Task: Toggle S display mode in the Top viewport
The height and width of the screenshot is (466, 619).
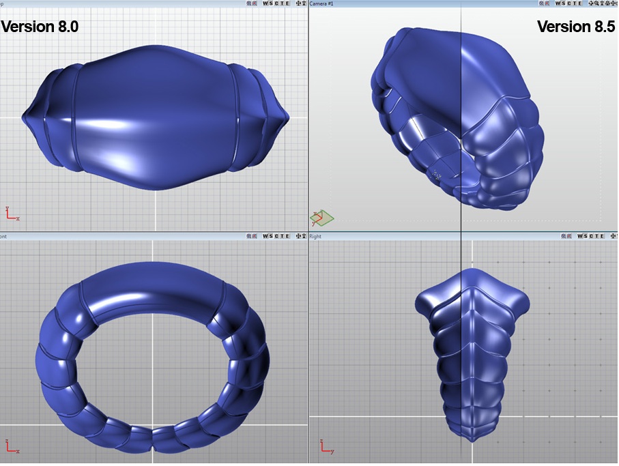Action: click(x=271, y=3)
